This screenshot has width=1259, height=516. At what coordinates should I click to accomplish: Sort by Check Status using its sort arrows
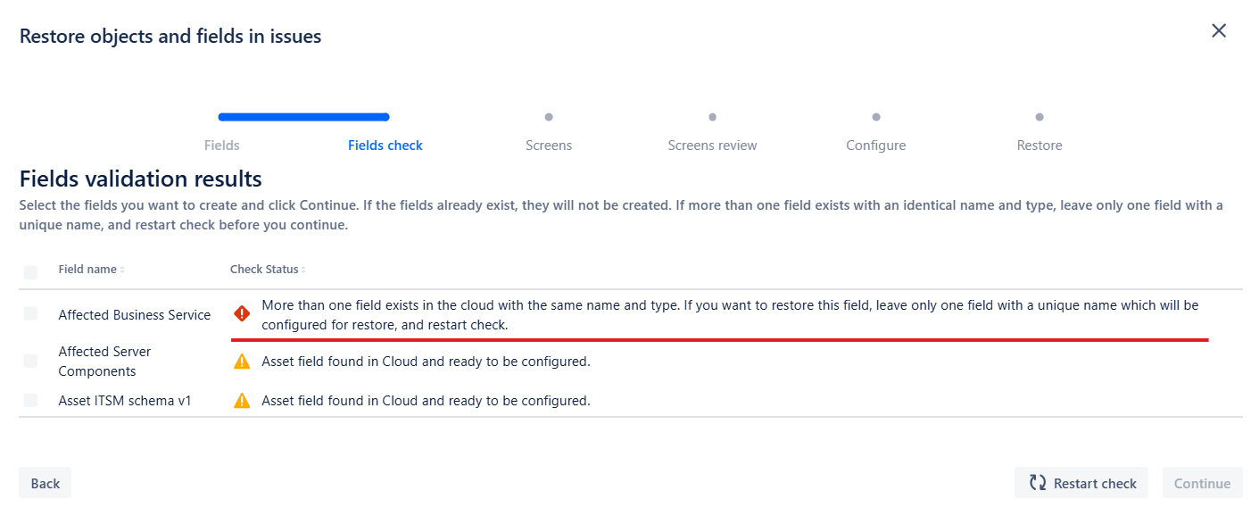coord(303,270)
